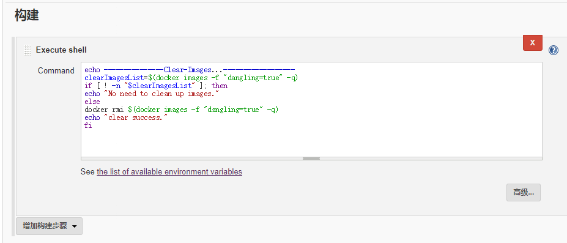
Task: Click inside the Command script textarea
Action: [311, 109]
